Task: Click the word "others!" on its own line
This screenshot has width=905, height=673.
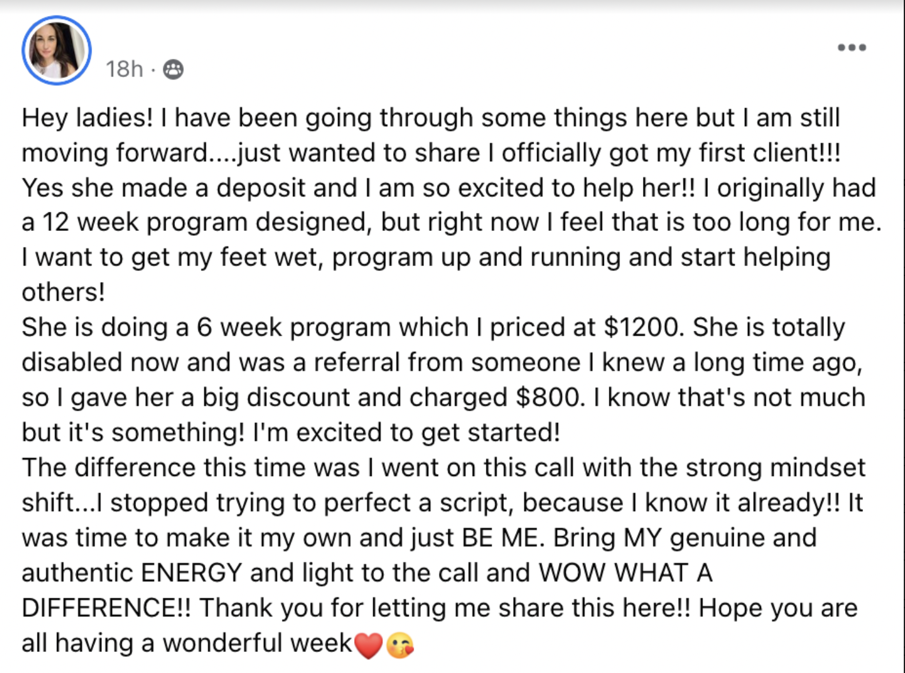Action: click(63, 293)
